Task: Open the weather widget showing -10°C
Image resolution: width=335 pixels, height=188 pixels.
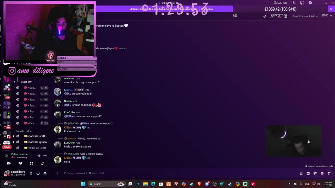Action: coord(10,184)
